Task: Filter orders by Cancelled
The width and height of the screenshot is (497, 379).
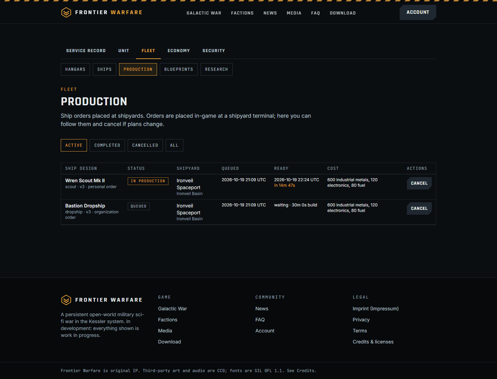Action: pos(145,145)
